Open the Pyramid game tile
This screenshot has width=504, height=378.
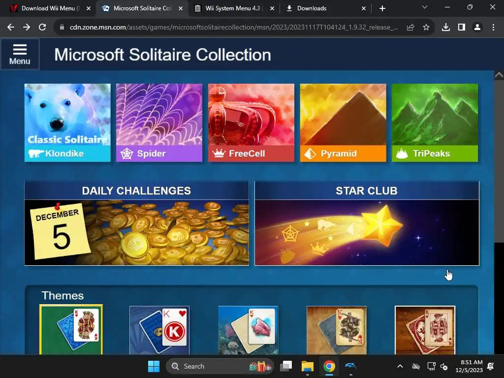tap(343, 123)
